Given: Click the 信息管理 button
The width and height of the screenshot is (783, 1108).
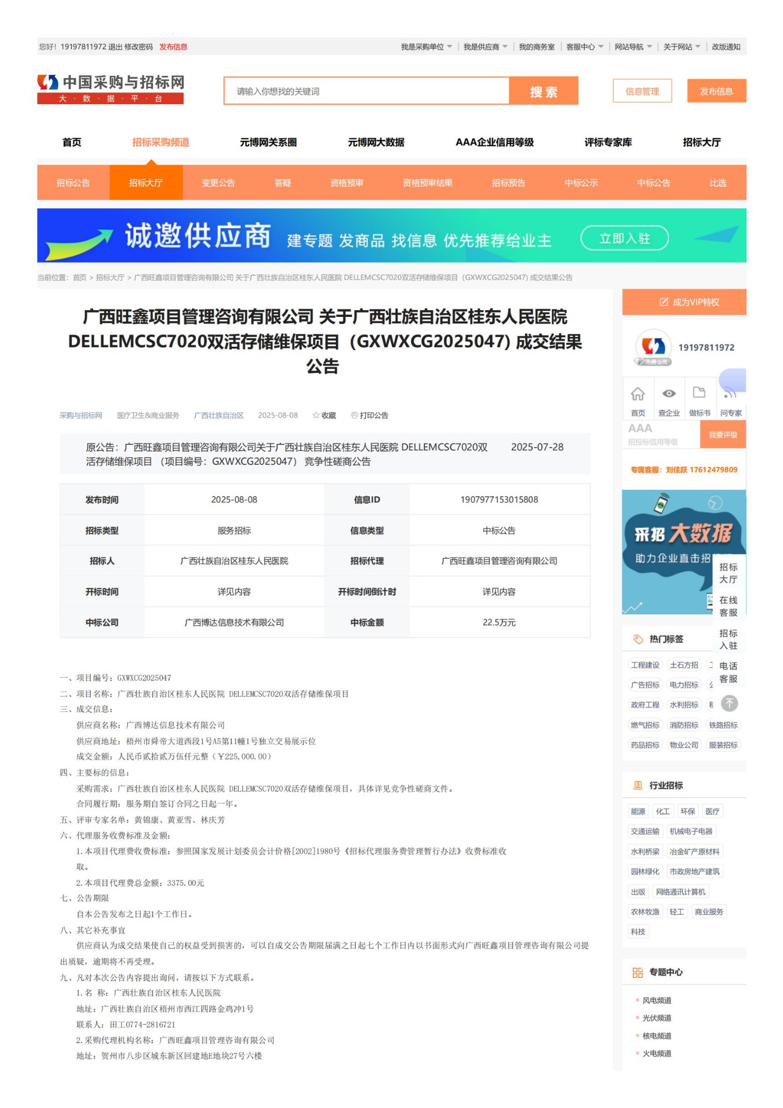Looking at the screenshot, I should pyautogui.click(x=642, y=91).
